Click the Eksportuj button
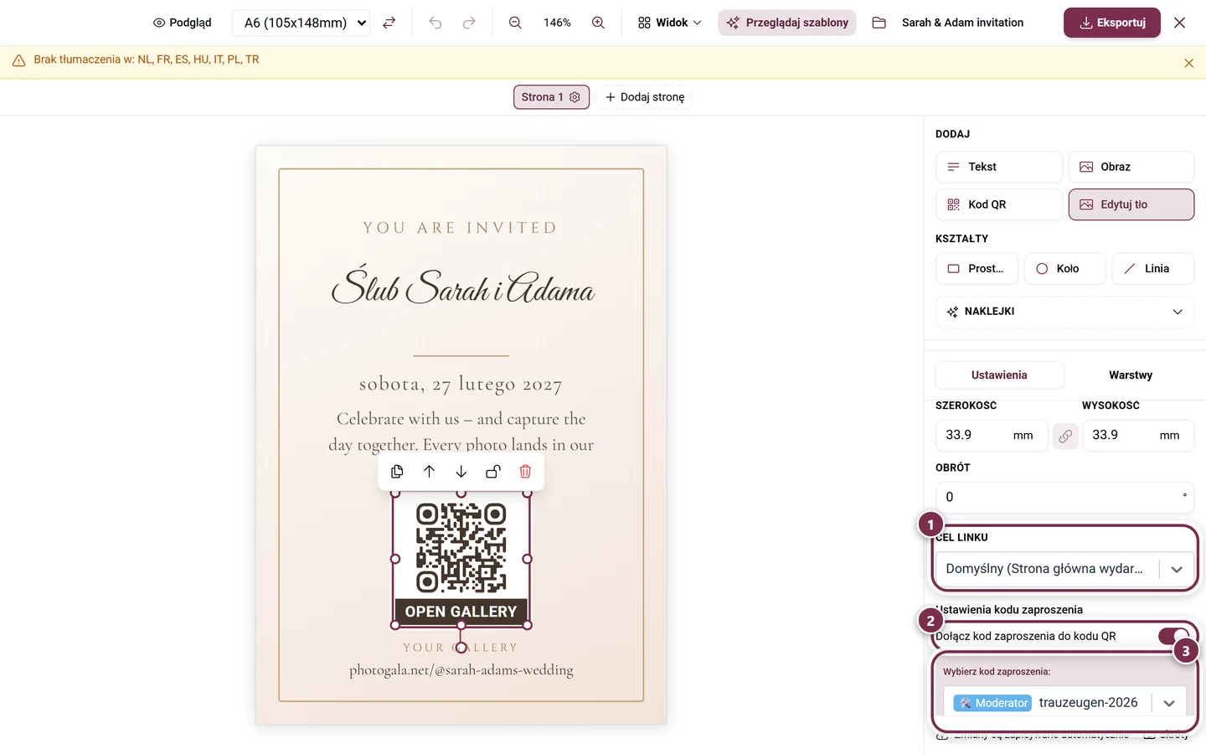Viewport: 1206px width, 754px height. 1112,23
